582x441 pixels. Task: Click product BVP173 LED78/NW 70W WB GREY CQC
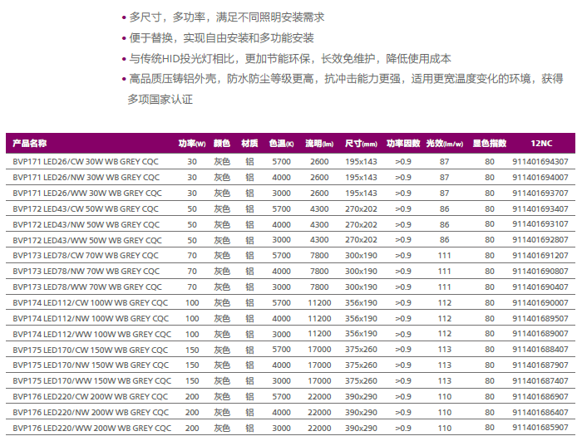pos(86,271)
